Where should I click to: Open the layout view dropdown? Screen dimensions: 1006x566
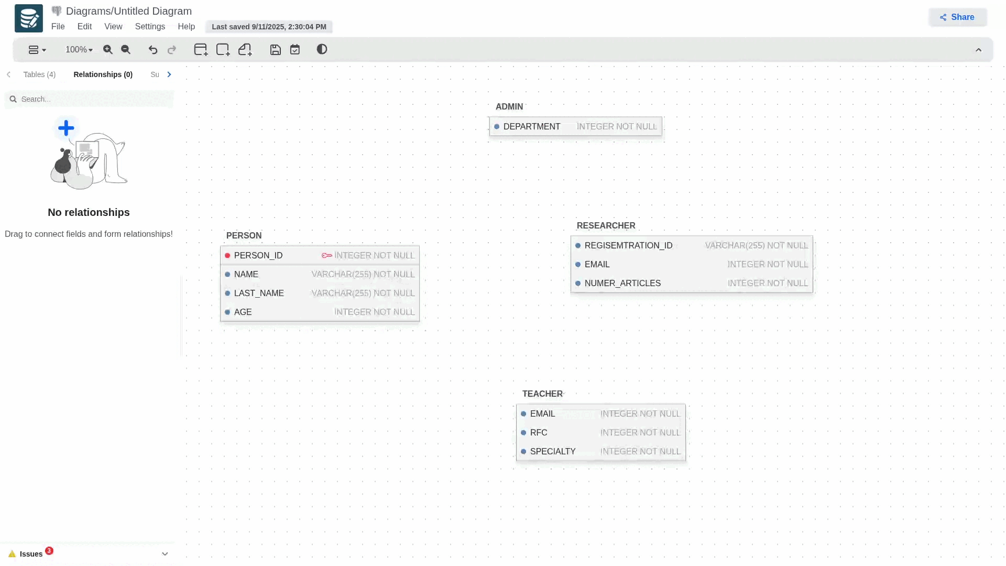[37, 50]
